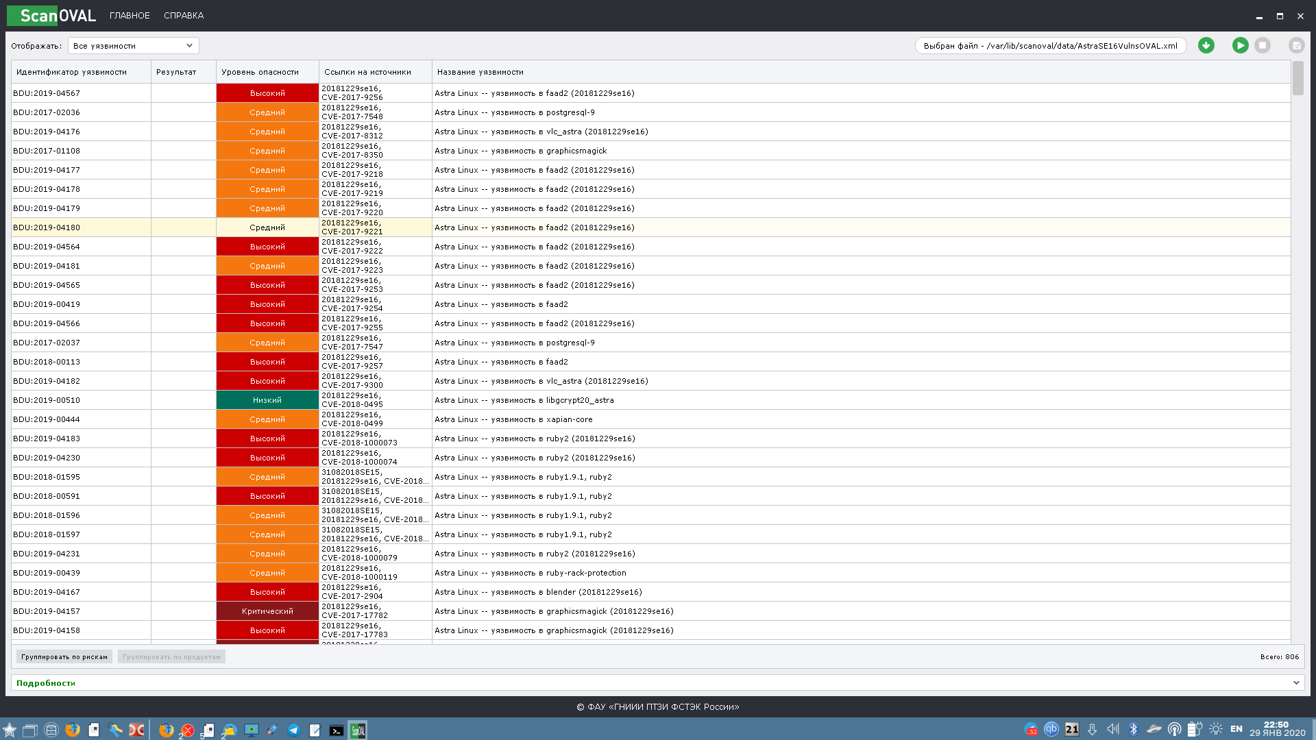Open the red Double Commander taskbar icon
Viewport: 1316px width, 740px height.
point(137,730)
